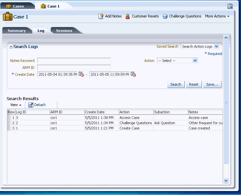Select the Create Case action cell

(136, 128)
